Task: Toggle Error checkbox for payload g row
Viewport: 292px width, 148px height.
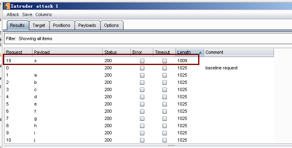Action: (x=142, y=119)
